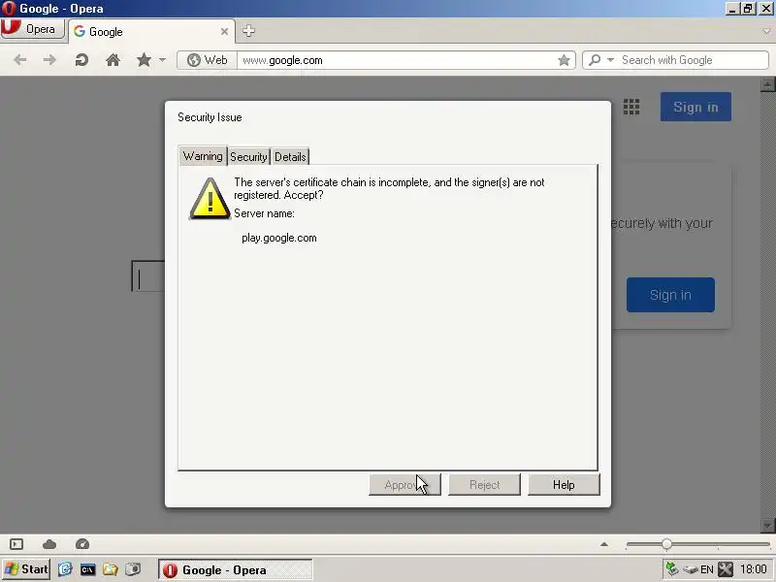Click the system tray drive icon
Viewport: 776px width, 582px height.
690,569
